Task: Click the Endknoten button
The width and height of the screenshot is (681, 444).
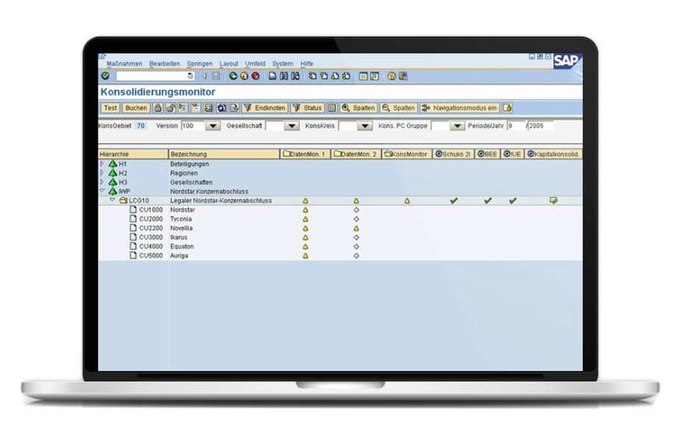Action: pyautogui.click(x=265, y=108)
